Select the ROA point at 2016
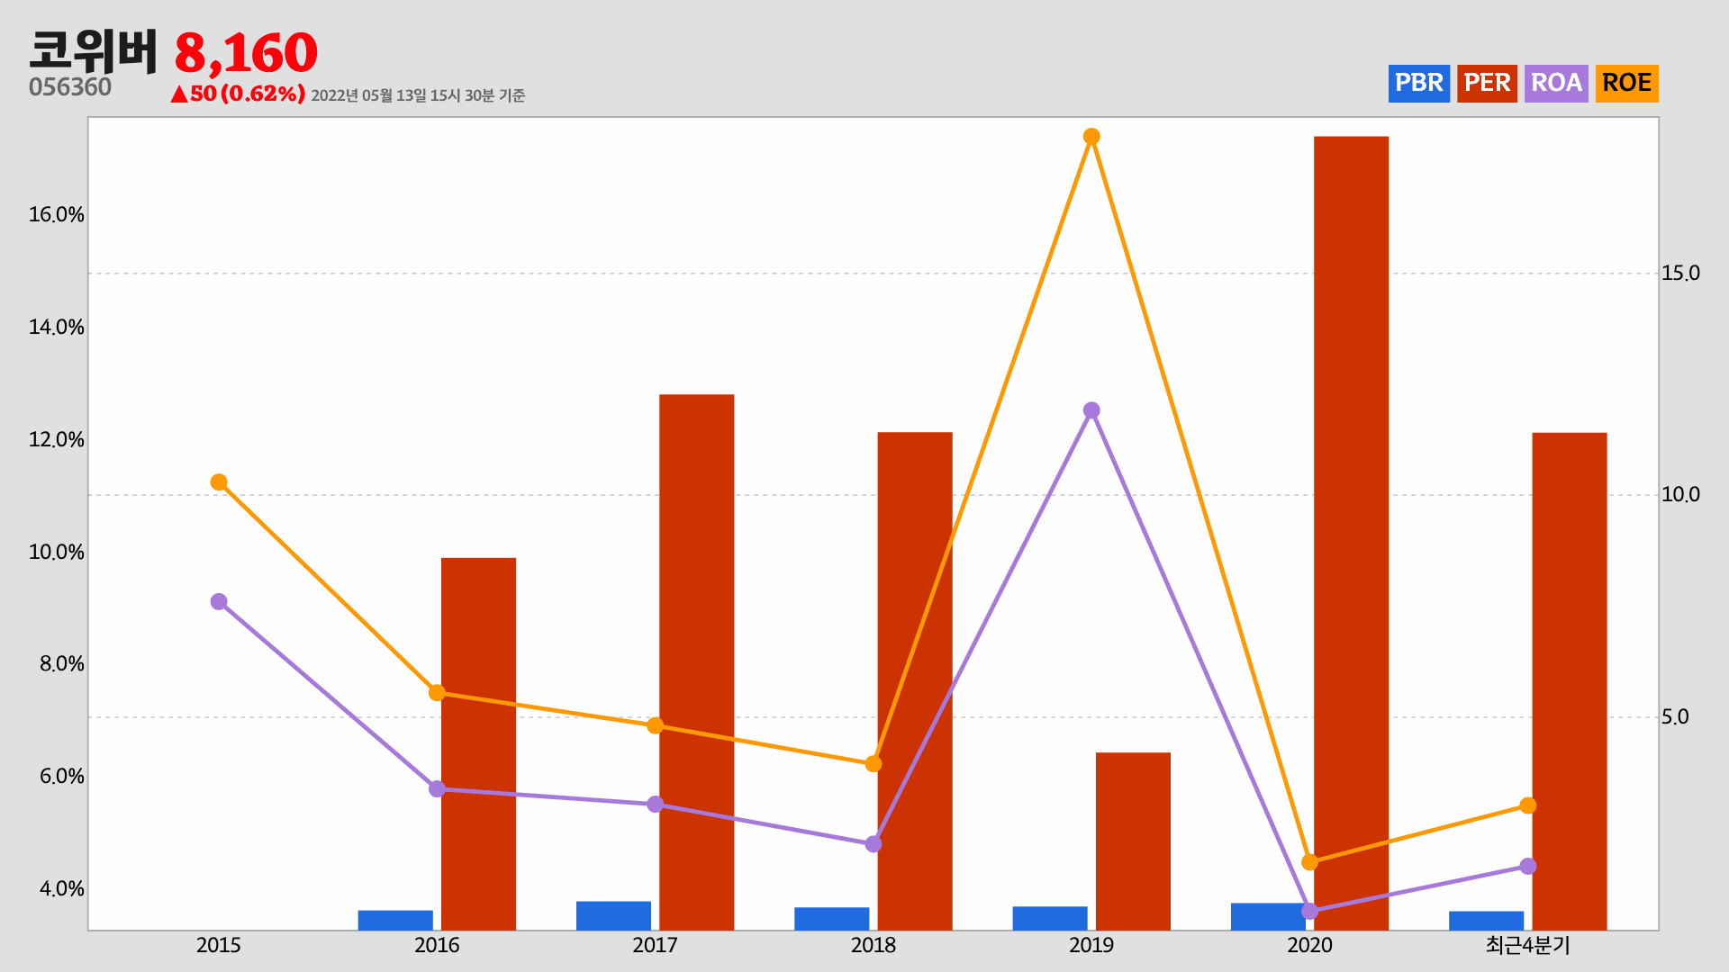The height and width of the screenshot is (972, 1729). tap(437, 788)
